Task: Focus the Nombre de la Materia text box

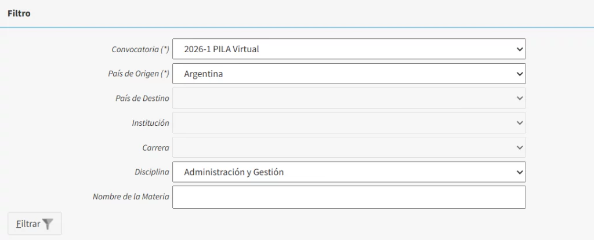Action: click(x=349, y=197)
